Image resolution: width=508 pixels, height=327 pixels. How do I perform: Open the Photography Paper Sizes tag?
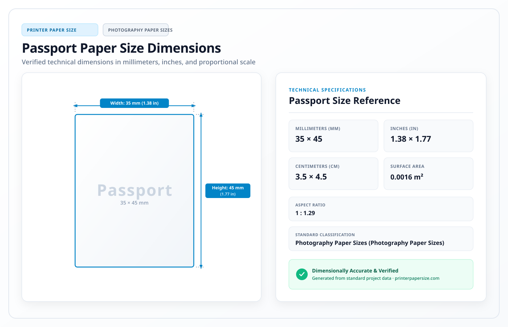(136, 30)
